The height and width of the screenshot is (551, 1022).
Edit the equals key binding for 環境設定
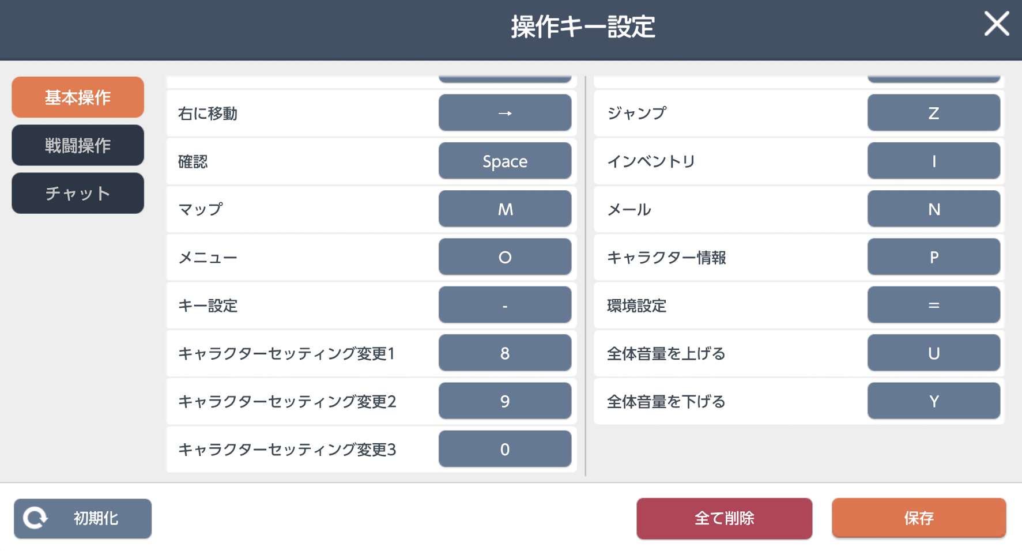934,305
